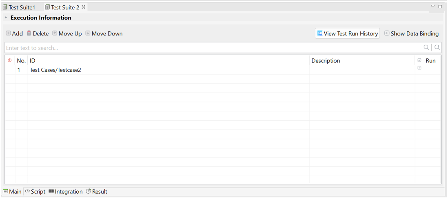Open the Integration tab
The width and height of the screenshot is (448, 199).
point(65,192)
